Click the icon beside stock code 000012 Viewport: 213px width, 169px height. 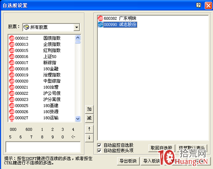12,38
